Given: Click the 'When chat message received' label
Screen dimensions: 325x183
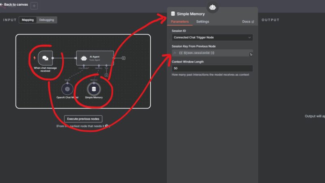Looking at the screenshot, I should [x=45, y=69].
